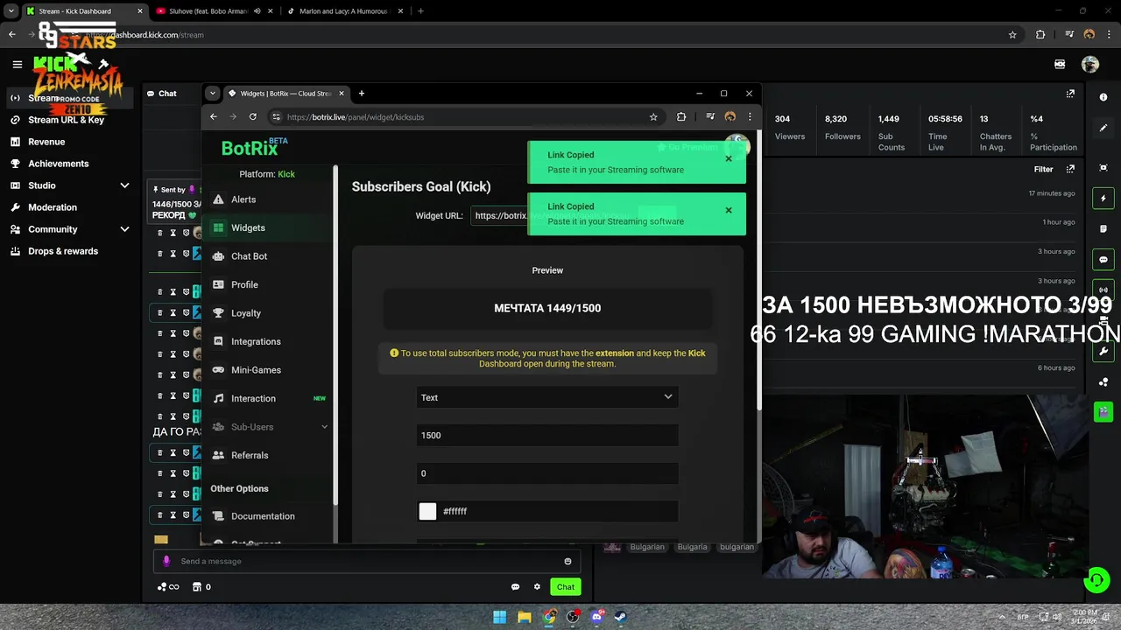The image size is (1121, 630).
Task: Click the pencil edit icon in right toolbar
Action: [1103, 128]
